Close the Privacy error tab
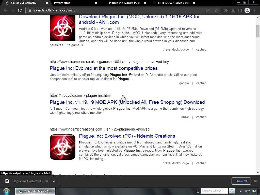The image size is (260, 195). point(96,3)
